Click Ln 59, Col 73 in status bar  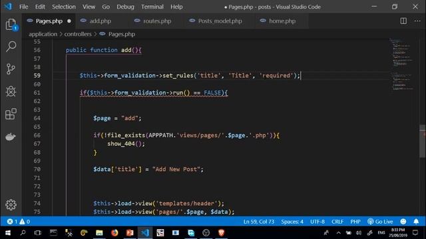(x=259, y=222)
